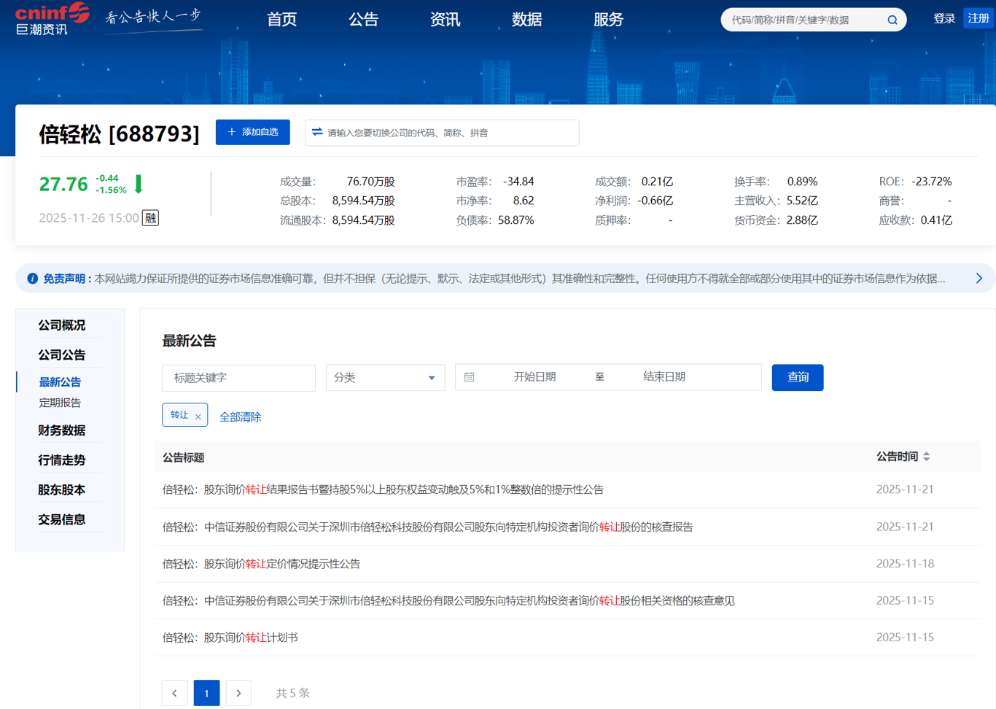Select 交易信息 in the sidebar
This screenshot has width=996, height=709.
pos(62,519)
